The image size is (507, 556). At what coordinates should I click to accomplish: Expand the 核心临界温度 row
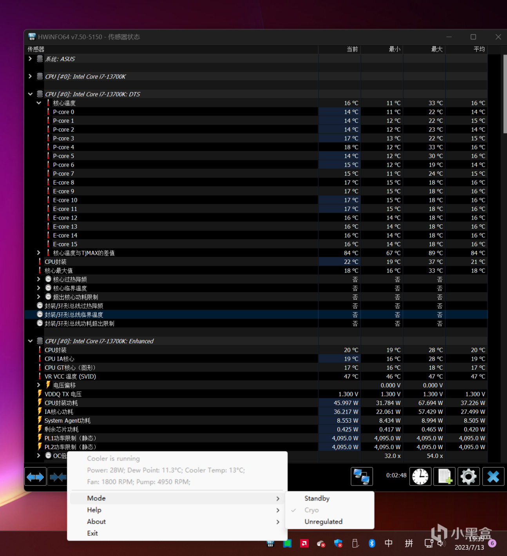(39, 288)
